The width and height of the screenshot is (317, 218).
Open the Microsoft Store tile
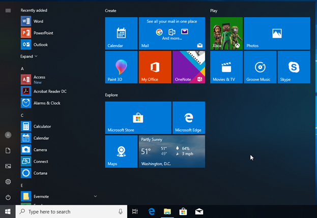pyautogui.click(x=138, y=118)
